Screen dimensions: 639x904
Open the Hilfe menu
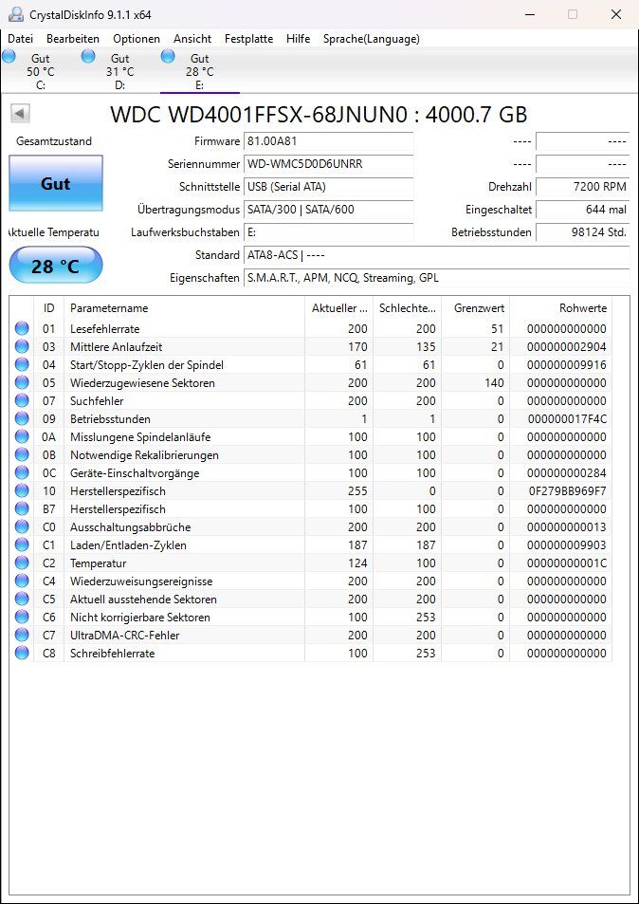298,39
